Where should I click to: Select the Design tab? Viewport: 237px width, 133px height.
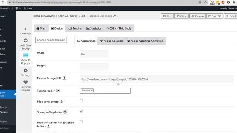(57, 28)
